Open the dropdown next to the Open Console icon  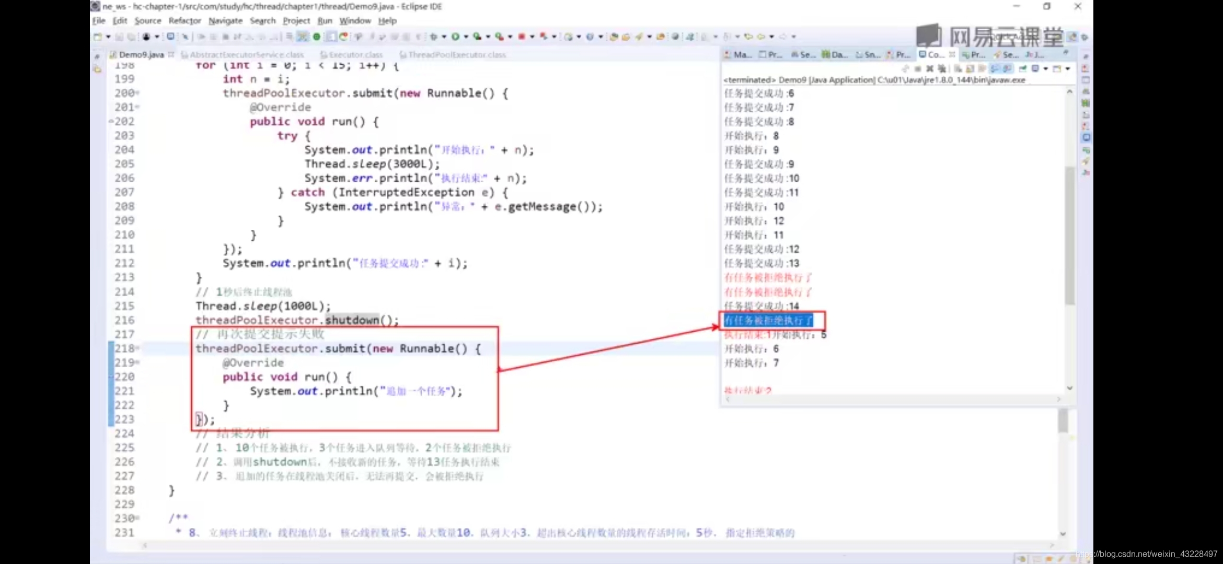pos(1067,68)
